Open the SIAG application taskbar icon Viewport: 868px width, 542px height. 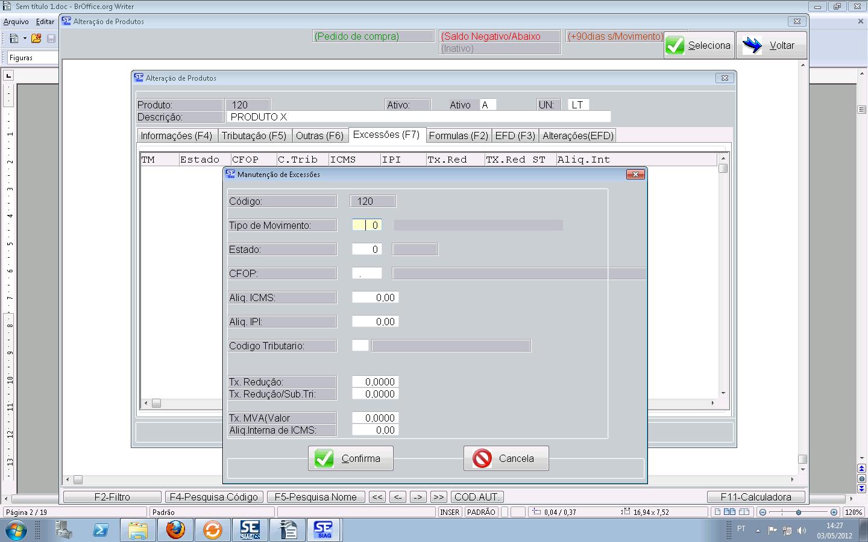pyautogui.click(x=324, y=530)
